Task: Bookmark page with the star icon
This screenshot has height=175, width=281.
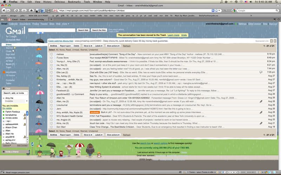Action: 216,10
